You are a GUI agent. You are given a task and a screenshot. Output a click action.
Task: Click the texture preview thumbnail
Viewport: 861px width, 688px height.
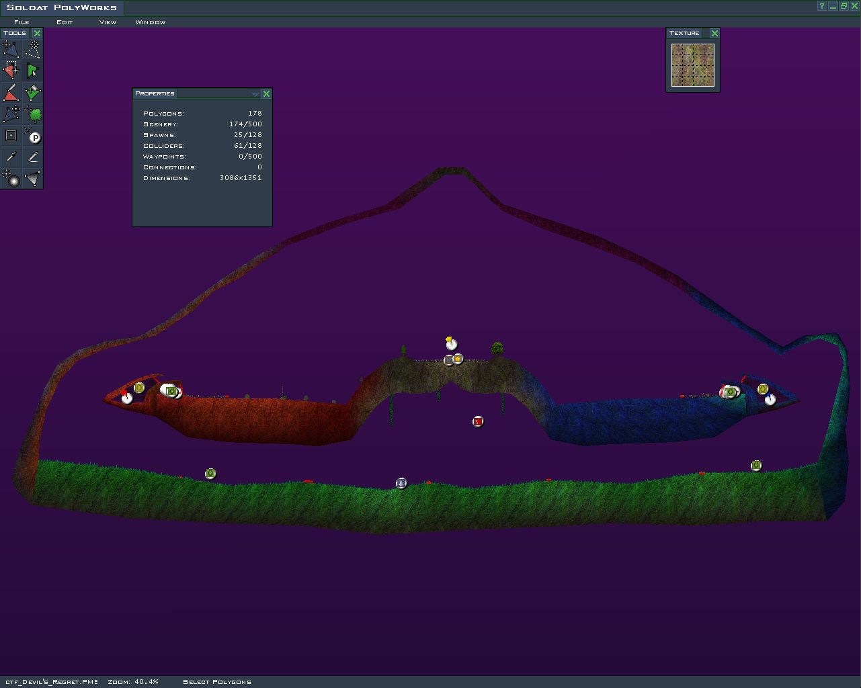coord(692,65)
